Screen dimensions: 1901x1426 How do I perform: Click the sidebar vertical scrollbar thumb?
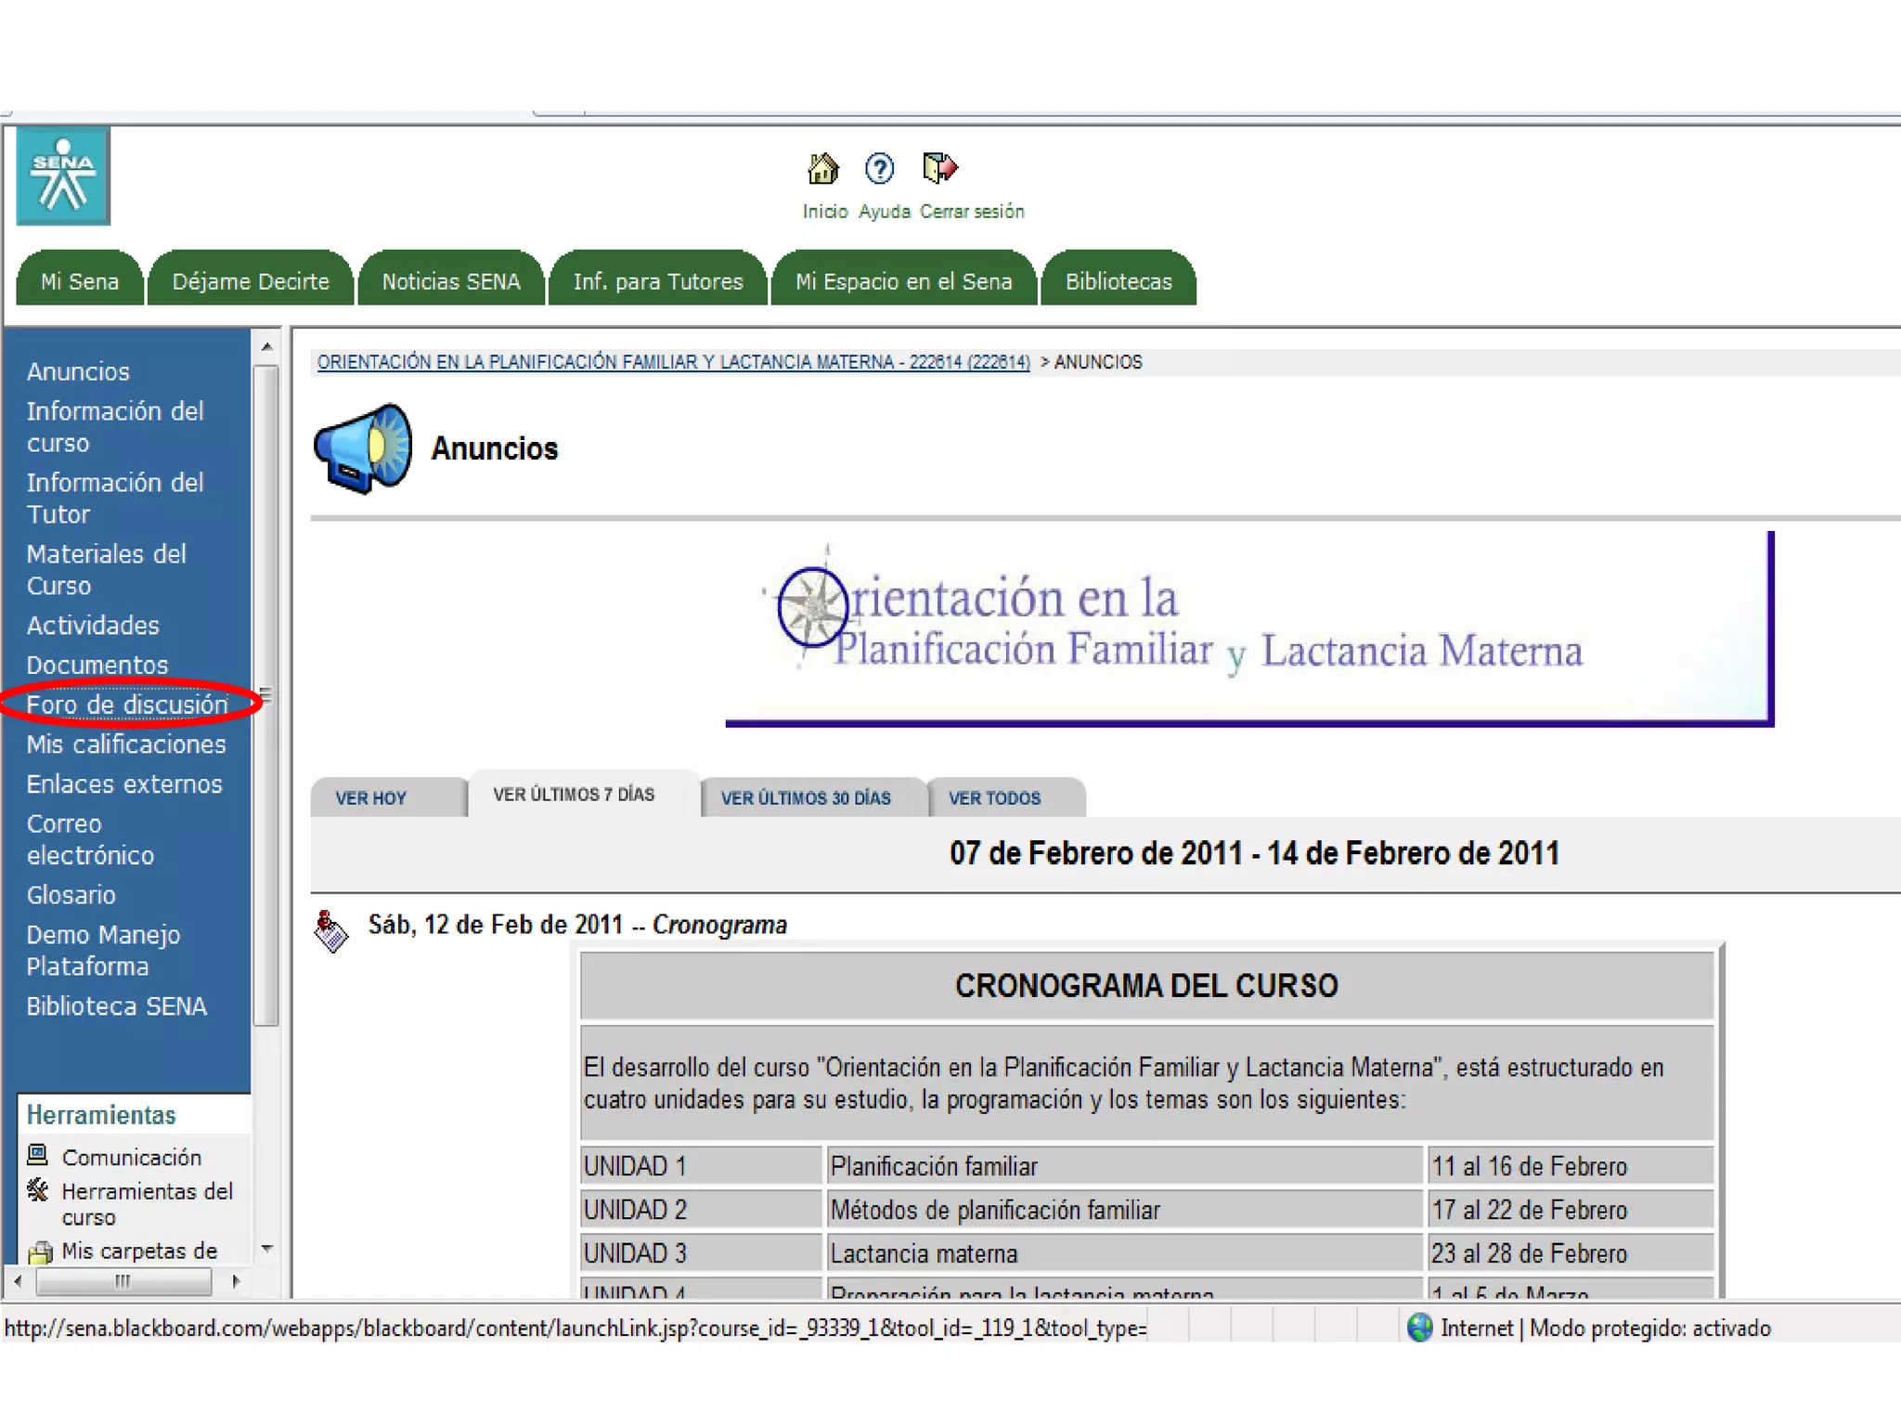coord(266,696)
